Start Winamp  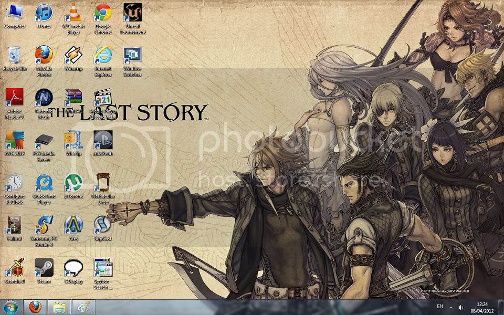[x=72, y=55]
